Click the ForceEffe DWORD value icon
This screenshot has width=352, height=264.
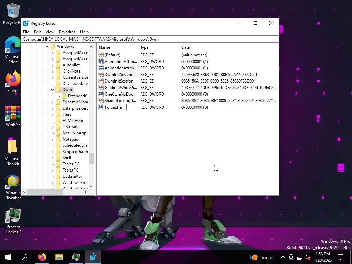coord(101,107)
